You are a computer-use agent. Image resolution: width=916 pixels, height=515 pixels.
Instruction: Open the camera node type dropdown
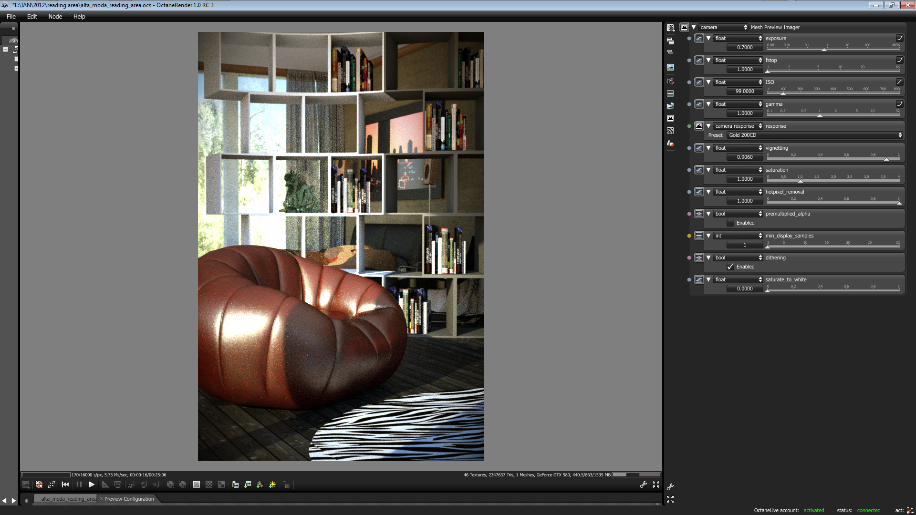click(724, 27)
